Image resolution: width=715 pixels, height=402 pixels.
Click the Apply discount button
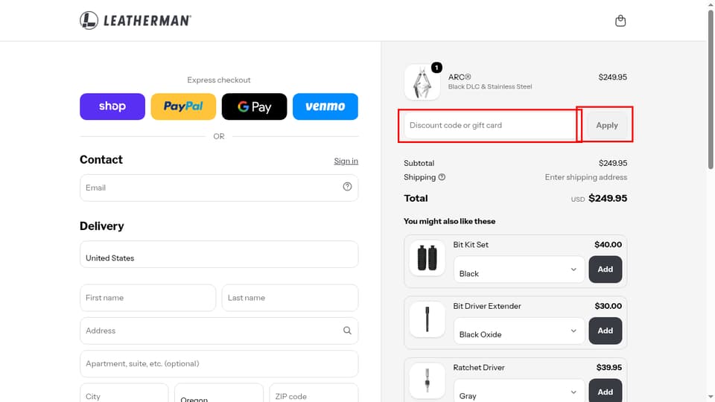click(607, 125)
